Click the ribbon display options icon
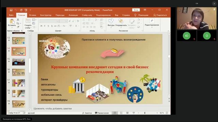Screen dimensions: 218x122 145,10
